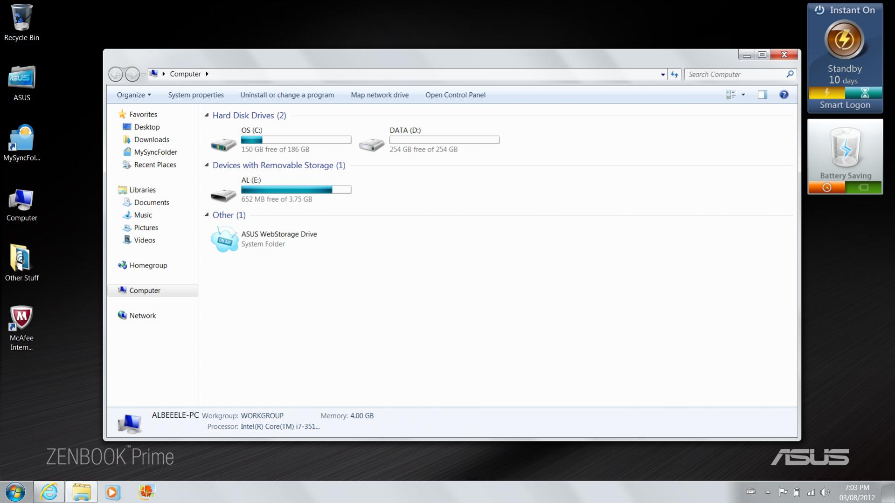Change view using the view icon
The height and width of the screenshot is (503, 895).
pyautogui.click(x=731, y=95)
